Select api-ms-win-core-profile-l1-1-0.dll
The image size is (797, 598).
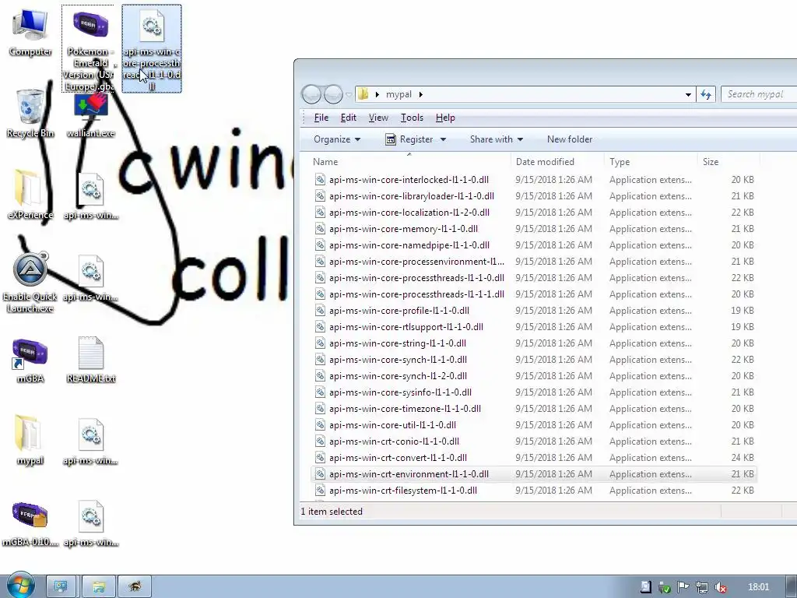coord(534,310)
